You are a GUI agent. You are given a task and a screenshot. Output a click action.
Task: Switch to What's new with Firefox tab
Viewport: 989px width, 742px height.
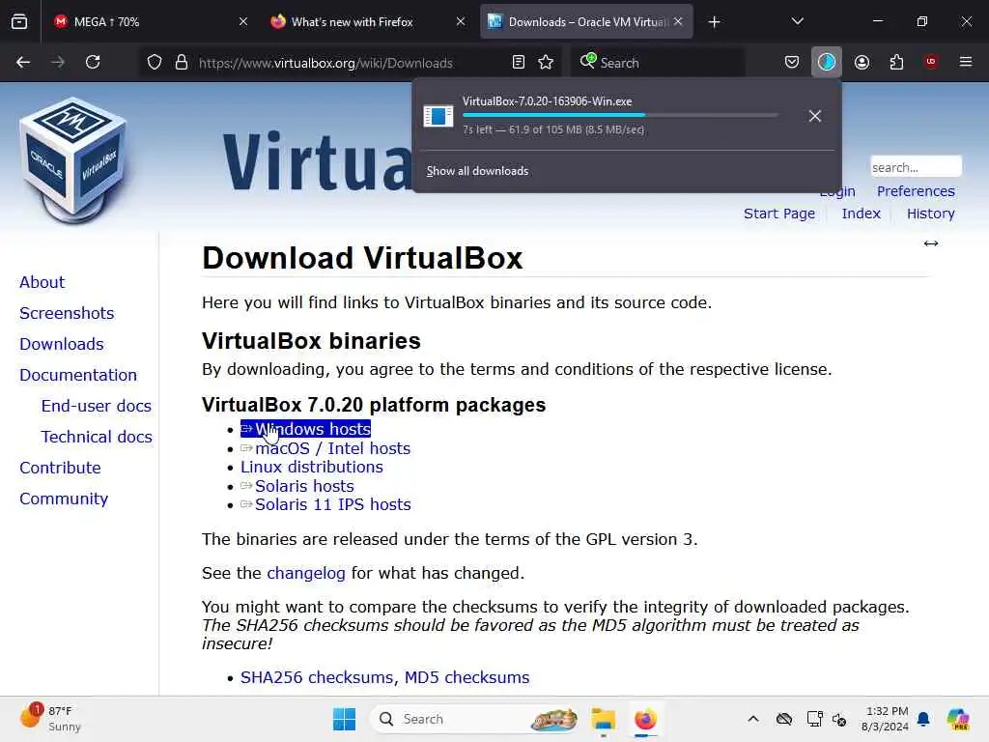point(369,21)
